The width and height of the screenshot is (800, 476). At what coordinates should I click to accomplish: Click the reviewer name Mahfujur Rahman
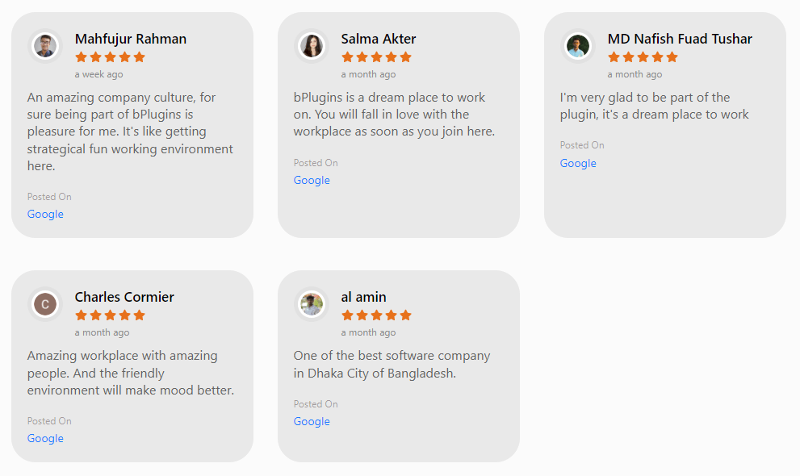coord(131,39)
